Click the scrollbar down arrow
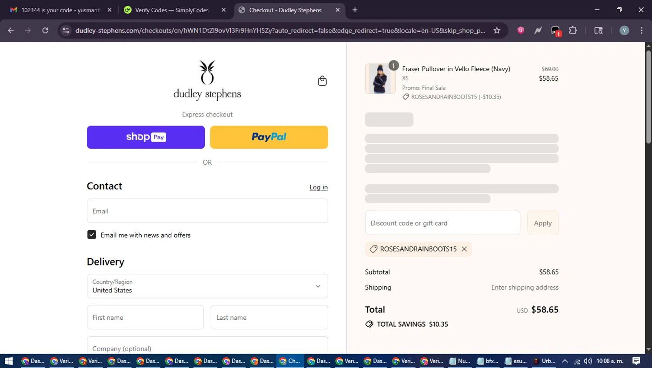 pyautogui.click(x=648, y=349)
